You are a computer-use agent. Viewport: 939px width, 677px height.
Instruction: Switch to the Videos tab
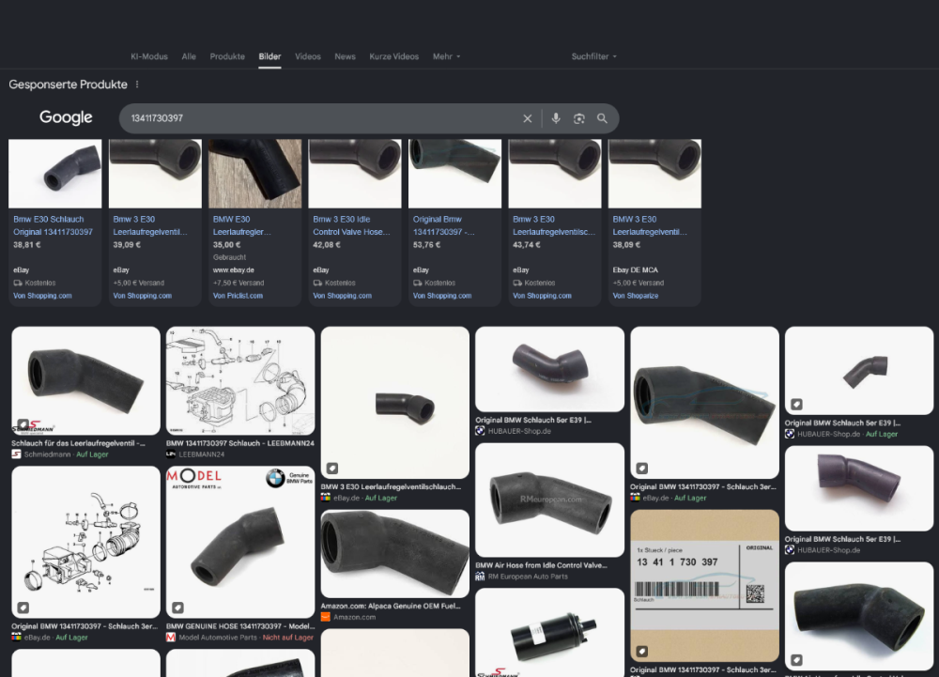click(308, 56)
